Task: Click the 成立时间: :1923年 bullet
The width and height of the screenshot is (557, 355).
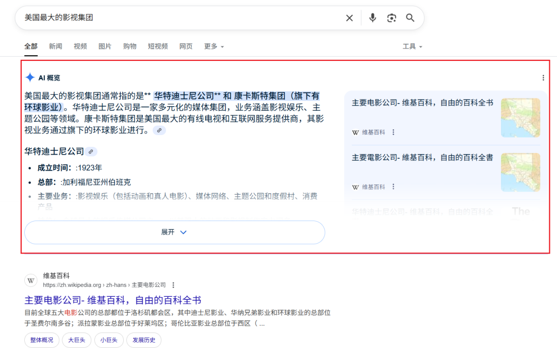Action: pos(70,168)
